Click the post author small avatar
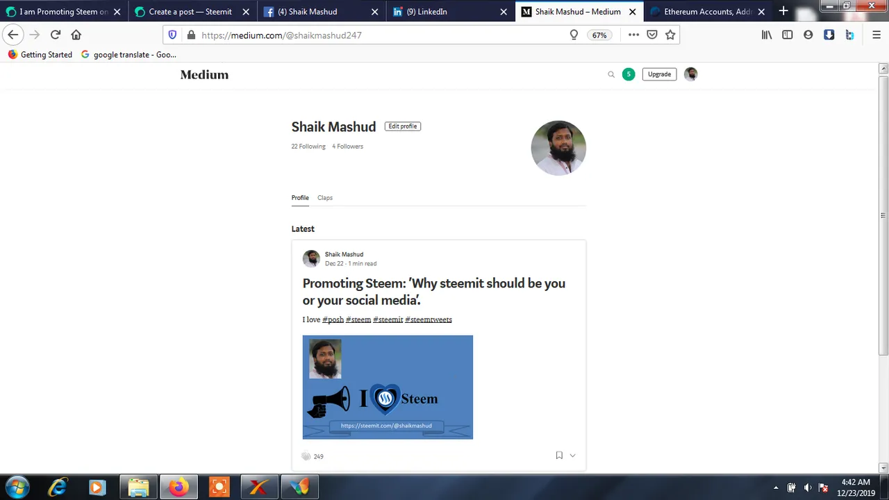 [311, 259]
